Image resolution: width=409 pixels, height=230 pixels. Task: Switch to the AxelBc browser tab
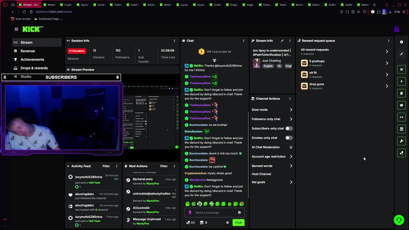347,5
